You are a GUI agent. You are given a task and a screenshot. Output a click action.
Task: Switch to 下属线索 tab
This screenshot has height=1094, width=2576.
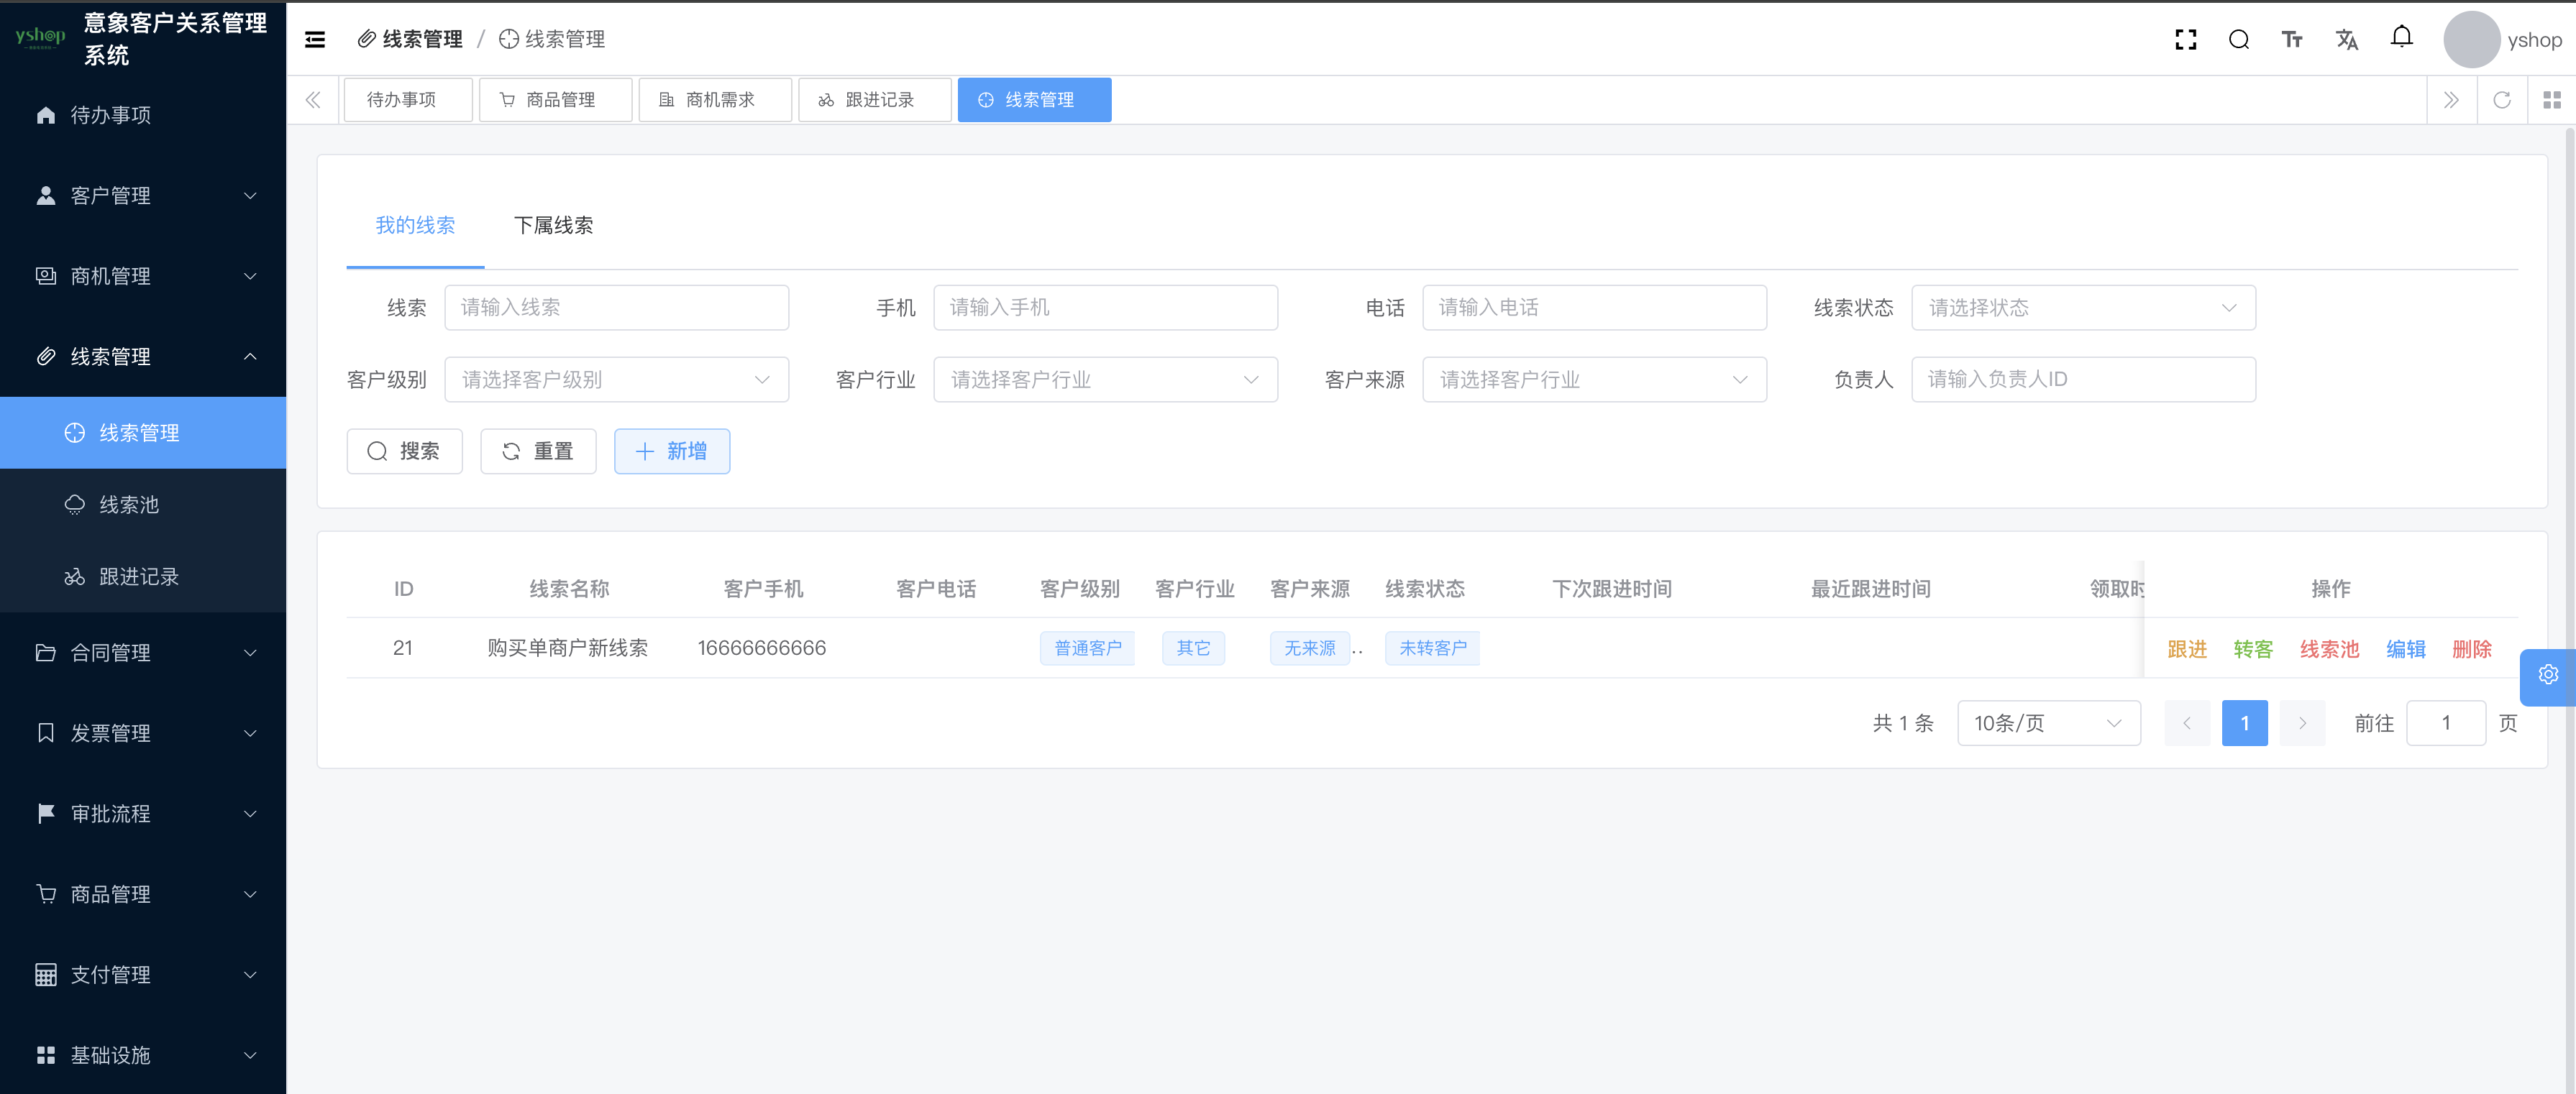pos(557,225)
